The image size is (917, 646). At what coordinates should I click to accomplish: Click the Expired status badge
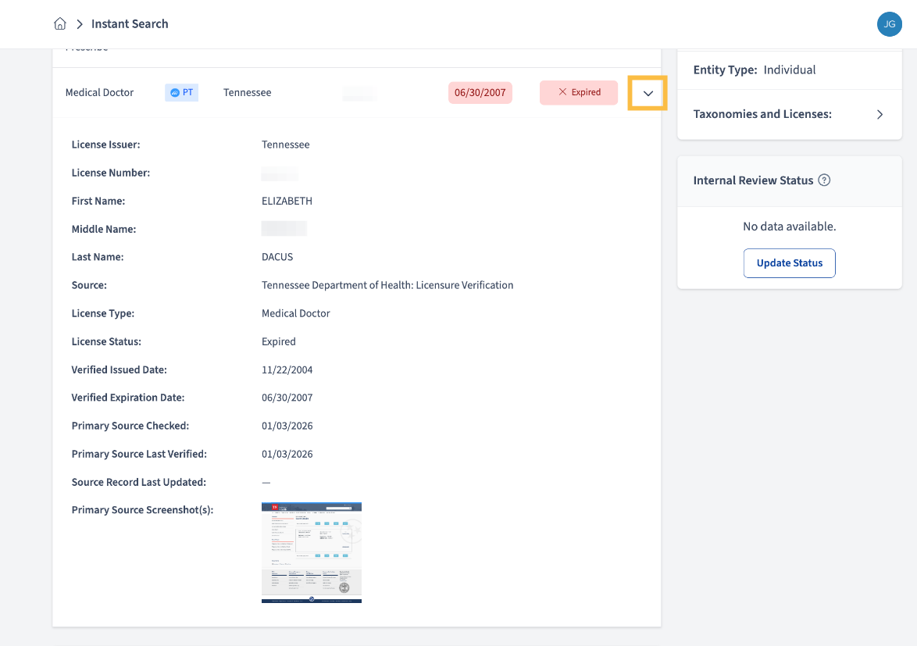click(x=578, y=92)
